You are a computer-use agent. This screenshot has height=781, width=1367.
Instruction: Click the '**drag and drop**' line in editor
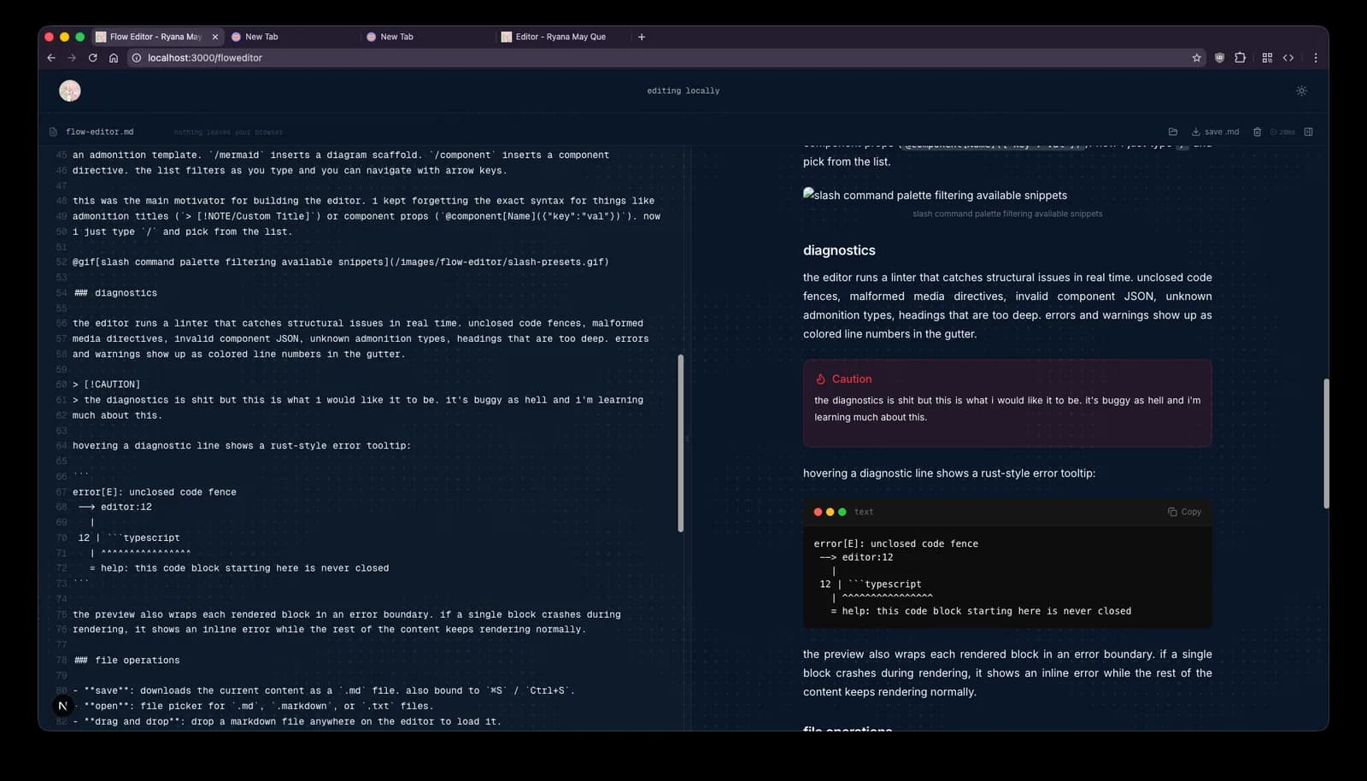click(287, 722)
